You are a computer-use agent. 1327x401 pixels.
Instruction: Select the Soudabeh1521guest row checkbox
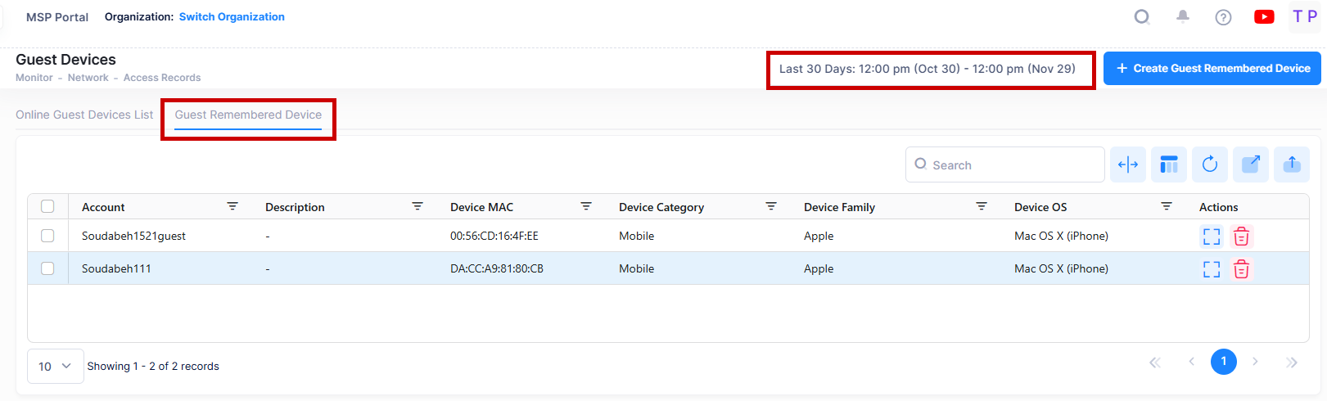point(47,236)
